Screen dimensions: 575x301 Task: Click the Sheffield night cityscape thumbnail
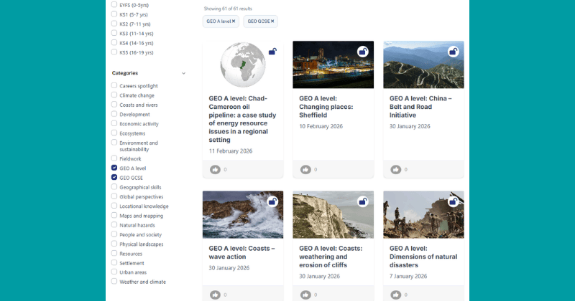click(333, 64)
